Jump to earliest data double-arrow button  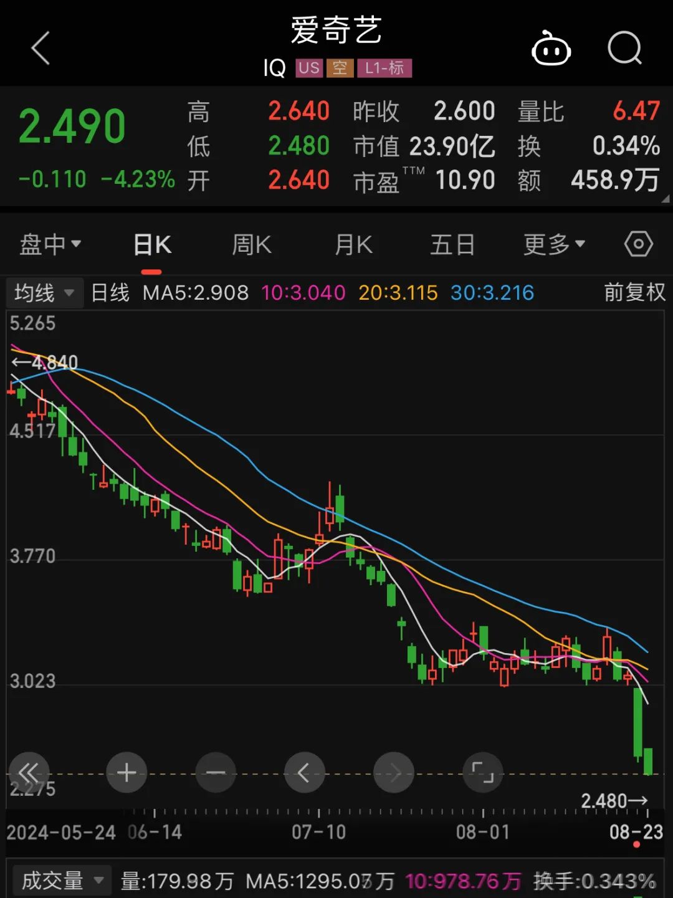coord(29,773)
